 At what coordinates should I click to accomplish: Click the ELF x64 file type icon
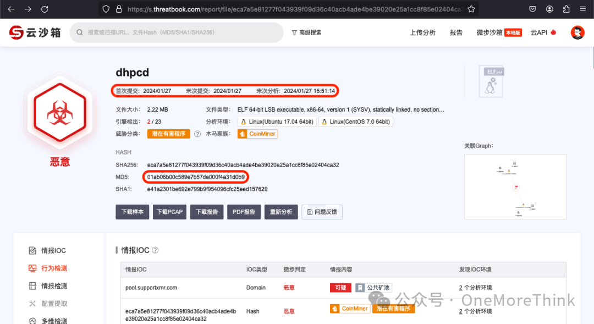click(491, 81)
